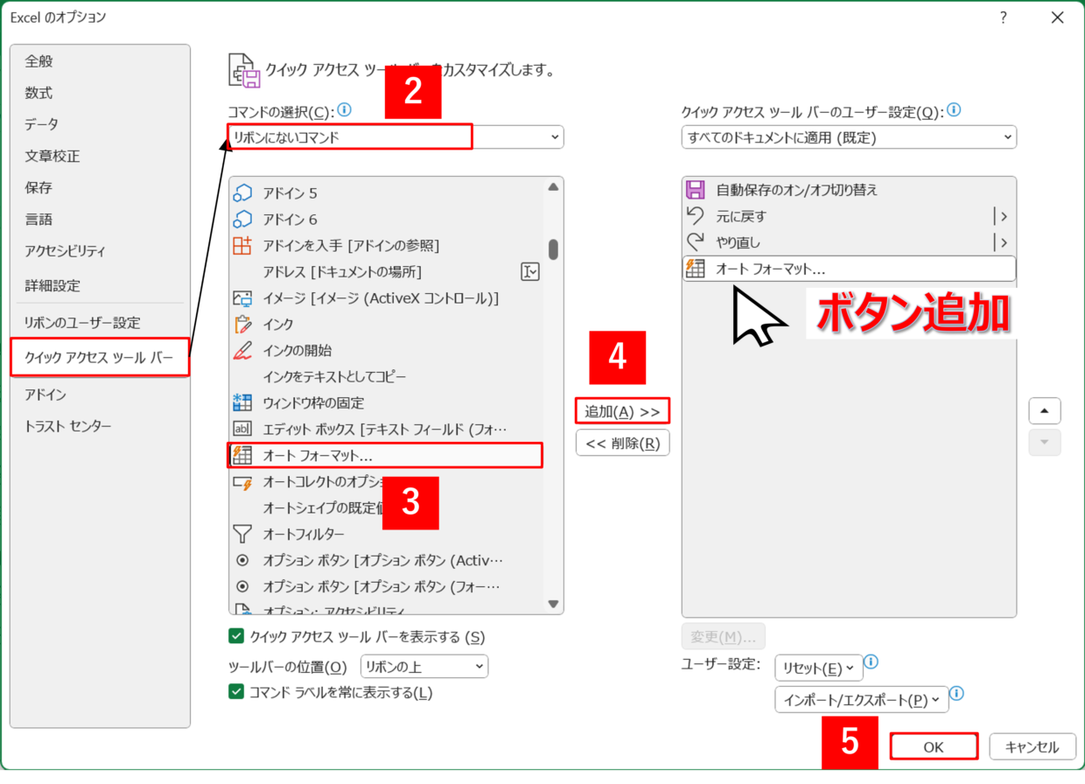This screenshot has height=784, width=1085.
Task: Click info icon next to コマンドの選択
Action: point(344,110)
